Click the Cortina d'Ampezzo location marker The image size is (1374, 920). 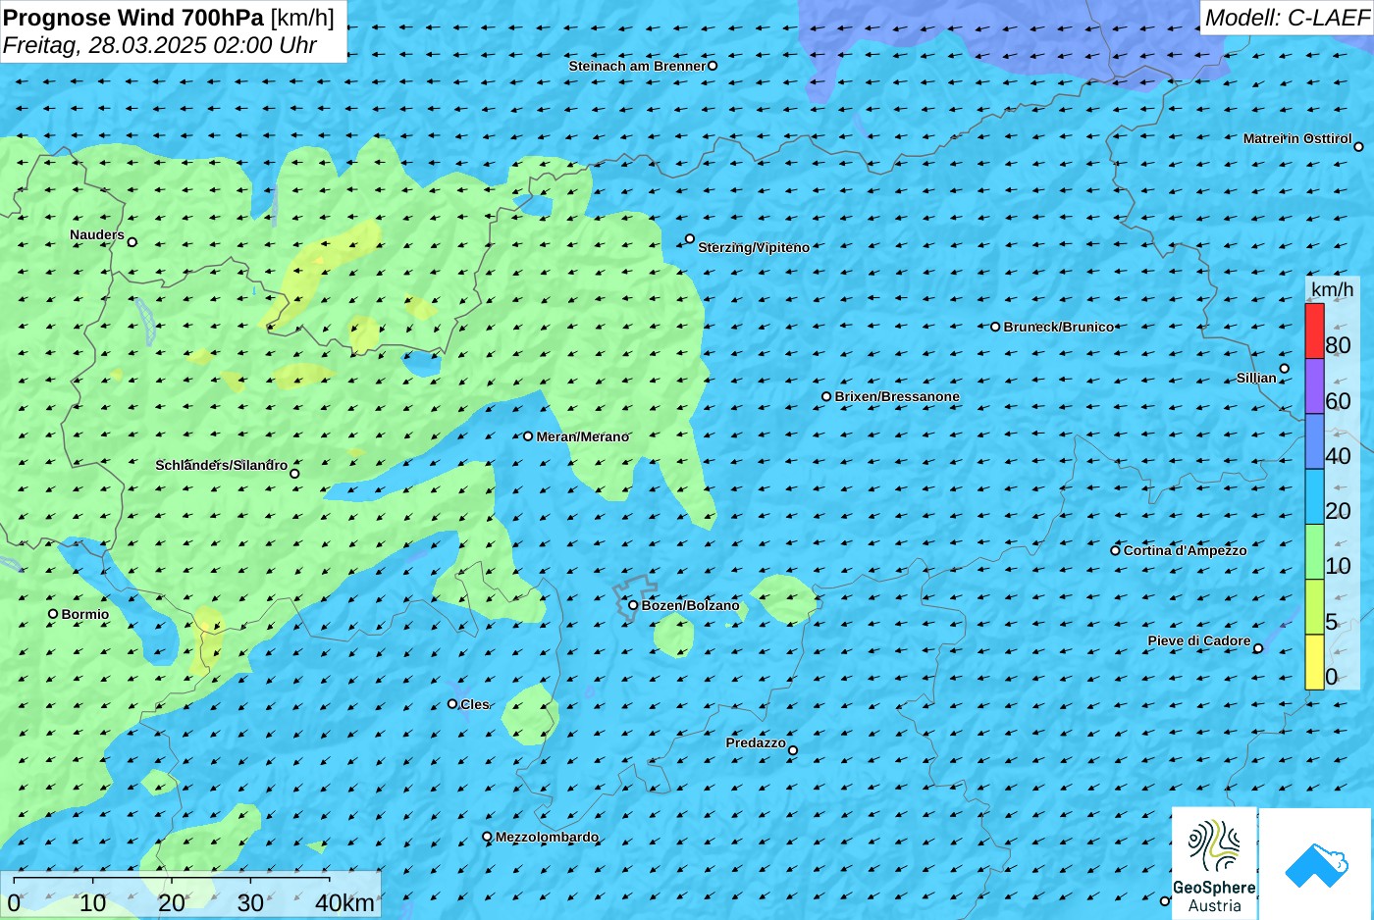coord(1115,550)
